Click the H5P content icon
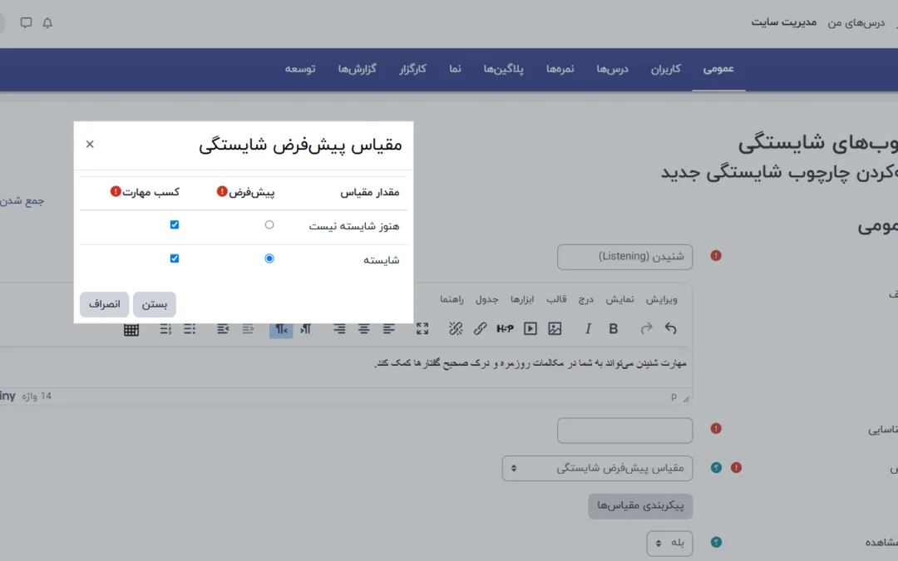Viewport: 898px width, 561px height. [x=505, y=329]
